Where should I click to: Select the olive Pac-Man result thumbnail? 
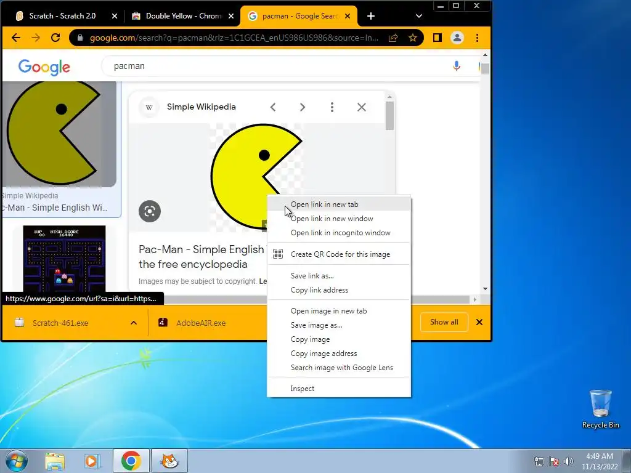coord(59,134)
